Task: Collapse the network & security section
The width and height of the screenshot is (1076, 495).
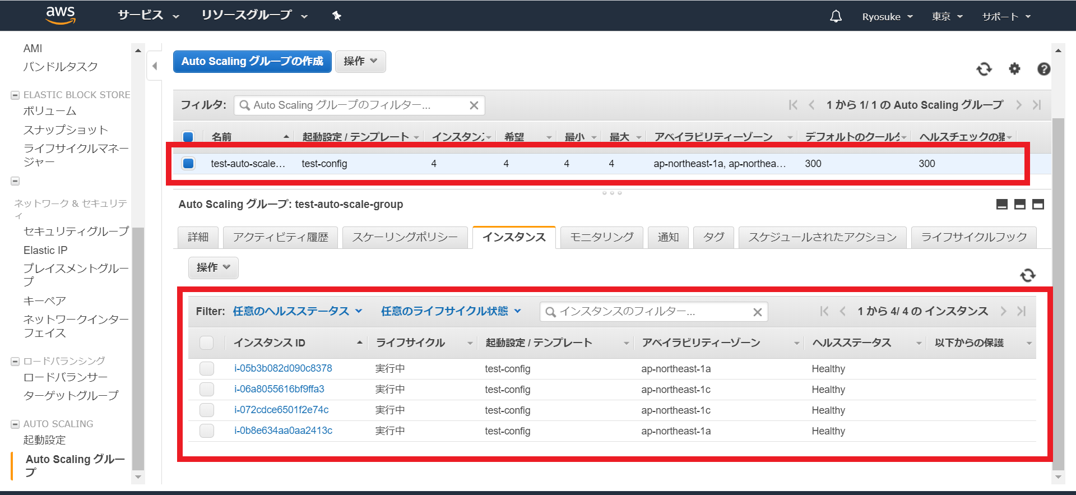Action: [x=15, y=181]
